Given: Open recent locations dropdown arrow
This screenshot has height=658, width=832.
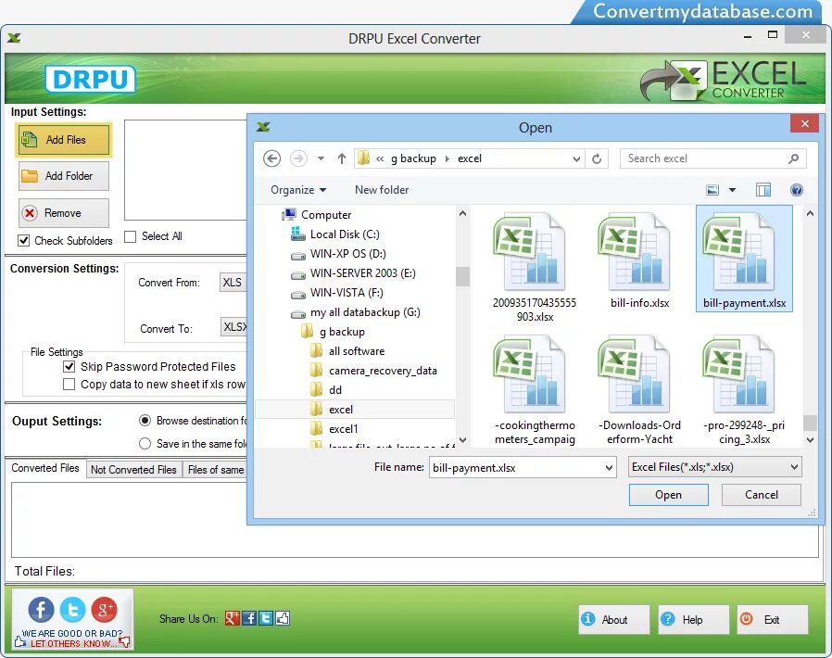Looking at the screenshot, I should click(321, 158).
